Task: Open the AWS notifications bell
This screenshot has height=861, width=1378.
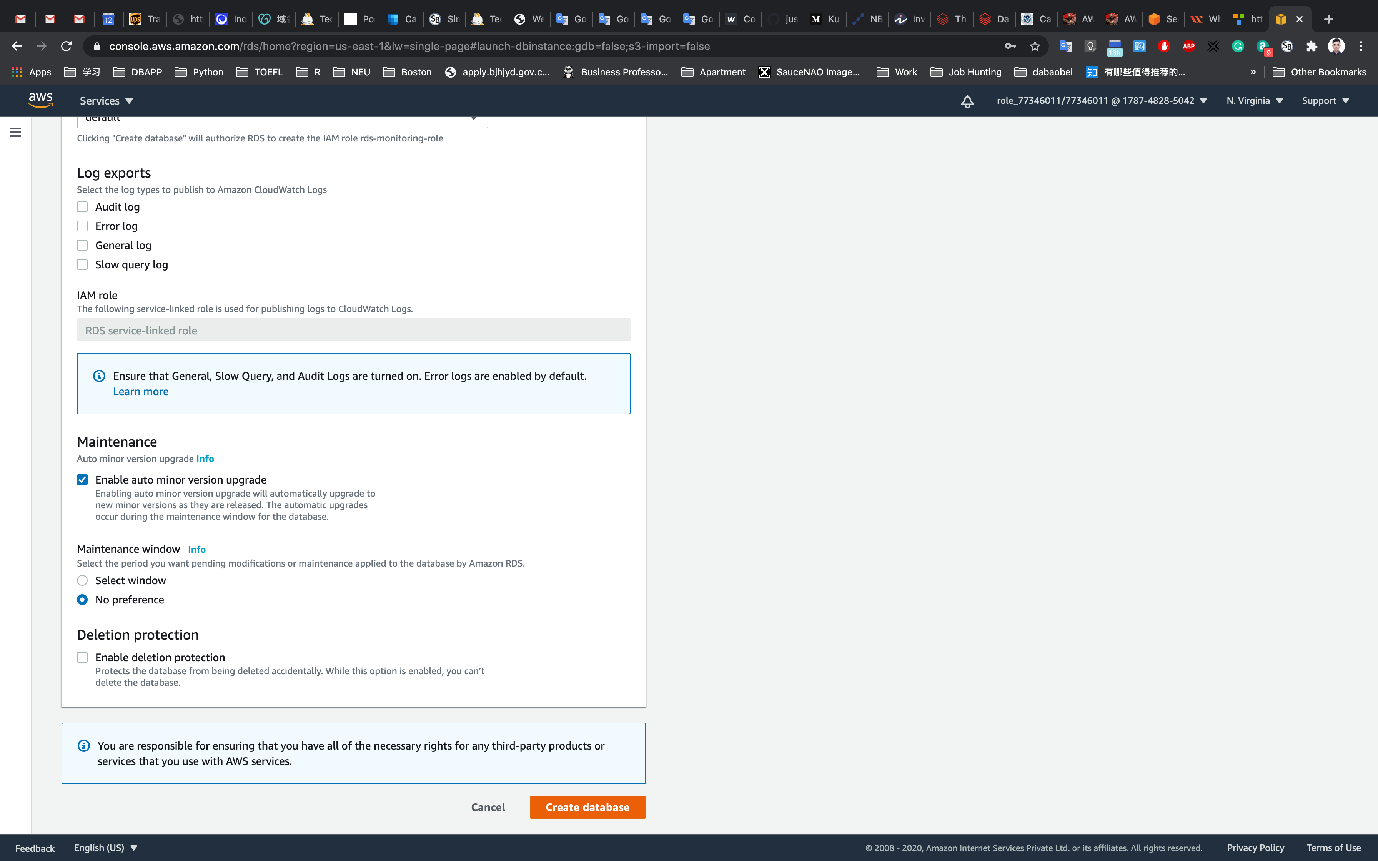Action: point(967,101)
